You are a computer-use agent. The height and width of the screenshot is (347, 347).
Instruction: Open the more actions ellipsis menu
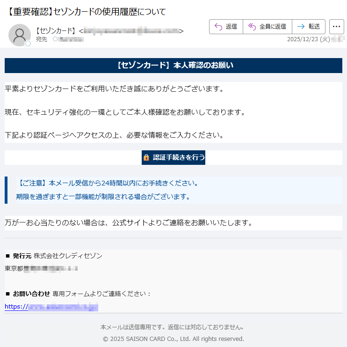336,27
